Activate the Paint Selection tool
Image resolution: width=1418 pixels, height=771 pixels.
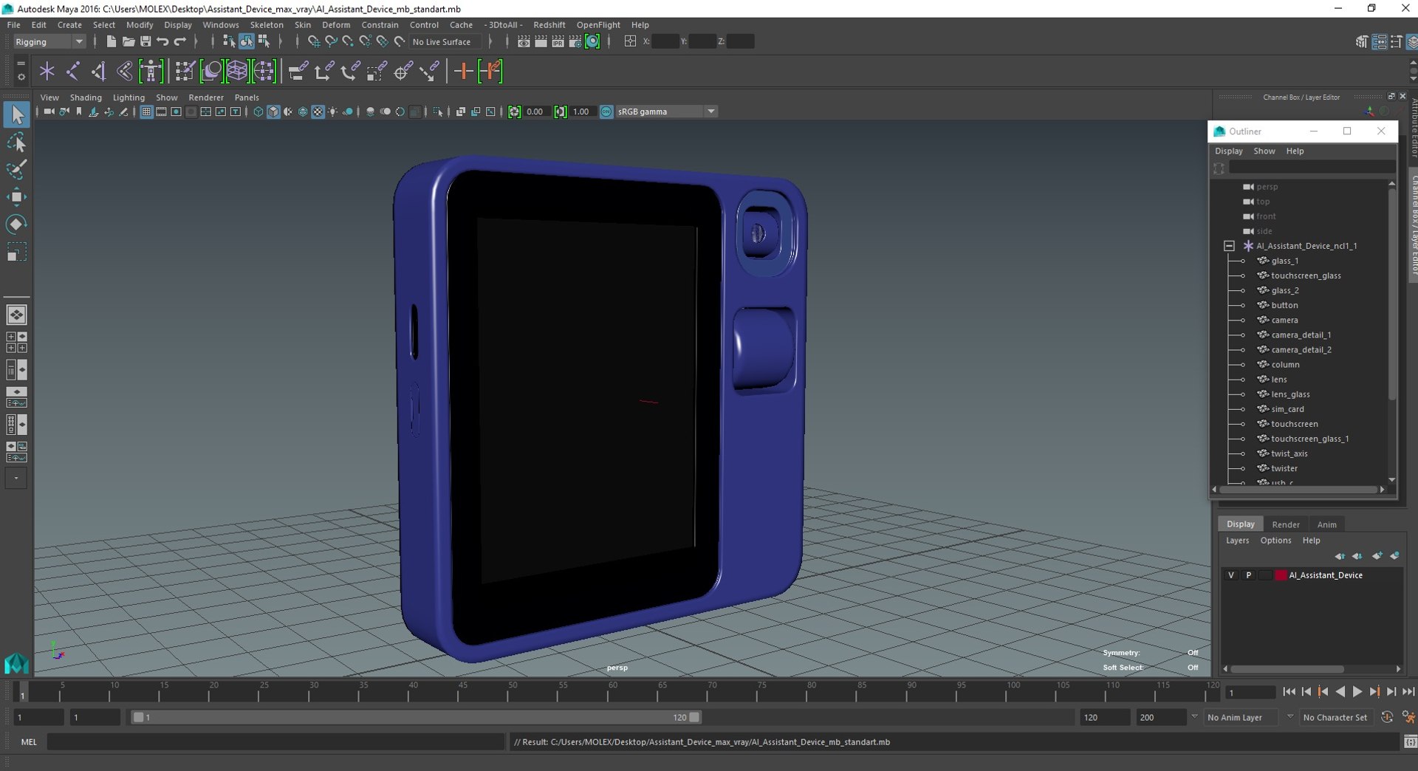[16, 169]
